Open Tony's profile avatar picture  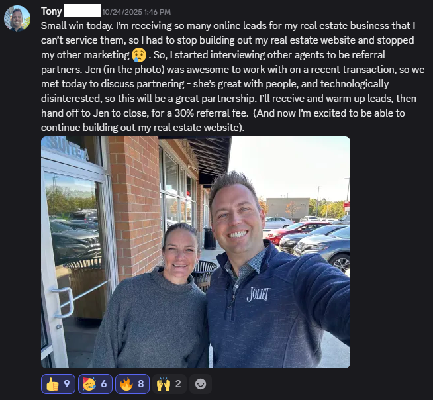17,19
